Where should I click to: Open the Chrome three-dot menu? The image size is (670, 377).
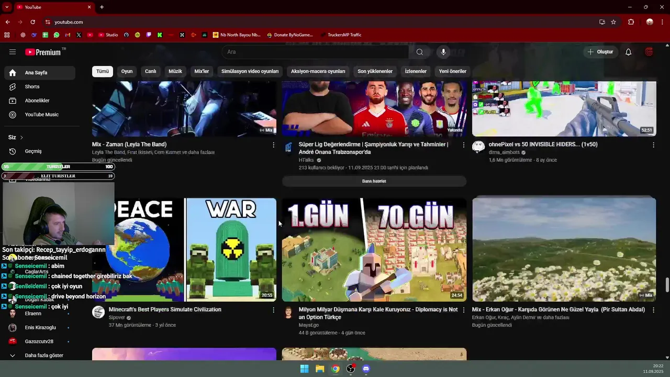tap(663, 22)
